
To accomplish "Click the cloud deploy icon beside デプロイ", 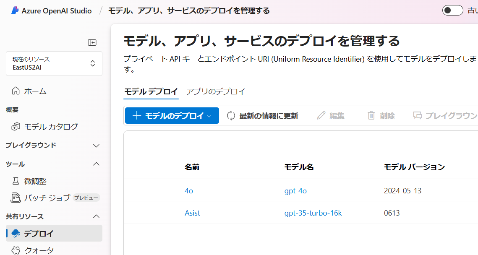I will click(16, 233).
